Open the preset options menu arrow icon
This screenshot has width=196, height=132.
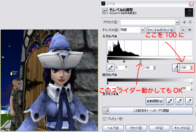pos(190,22)
